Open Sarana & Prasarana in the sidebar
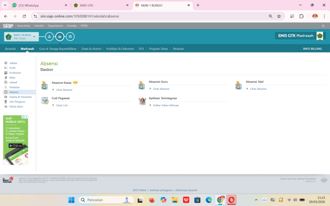This screenshot has height=206, width=330. coord(20,97)
